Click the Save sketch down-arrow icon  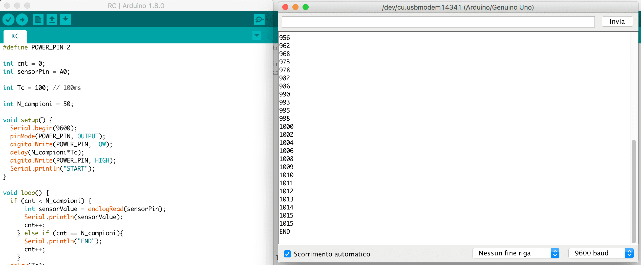pyautogui.click(x=66, y=19)
